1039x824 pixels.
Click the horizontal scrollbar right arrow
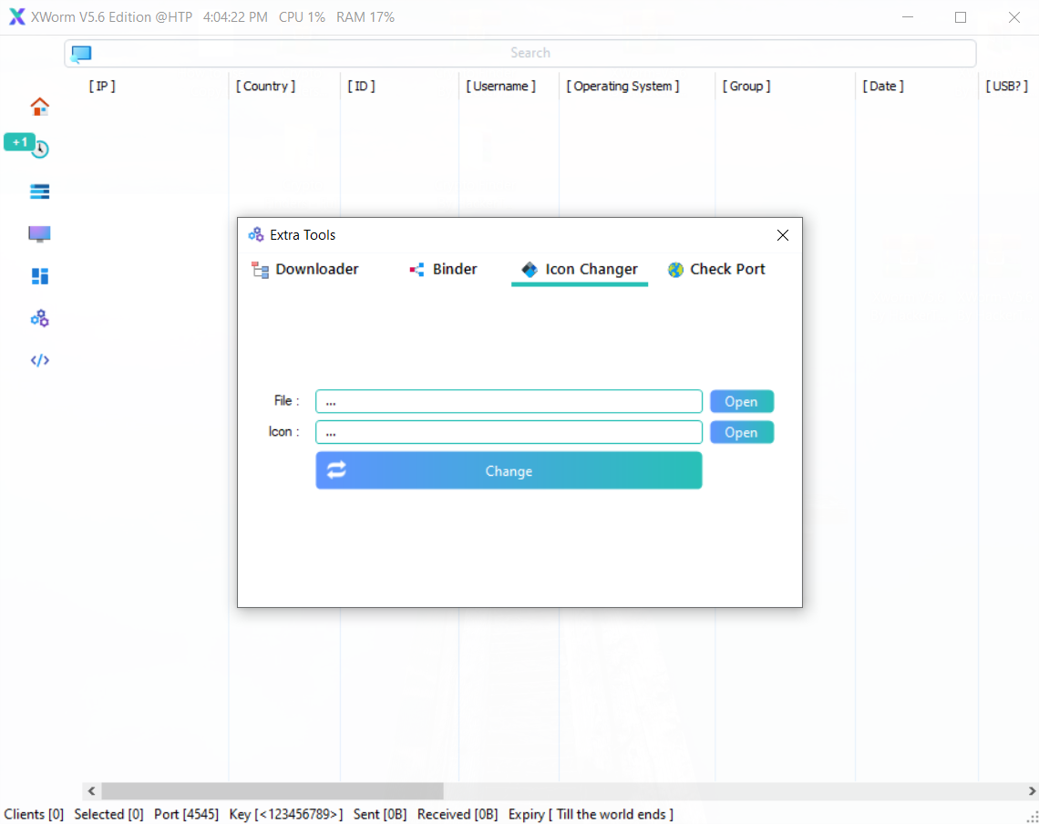click(1032, 791)
